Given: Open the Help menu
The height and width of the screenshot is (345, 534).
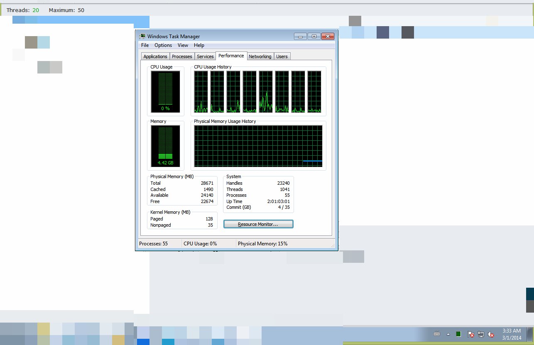Looking at the screenshot, I should coord(199,45).
